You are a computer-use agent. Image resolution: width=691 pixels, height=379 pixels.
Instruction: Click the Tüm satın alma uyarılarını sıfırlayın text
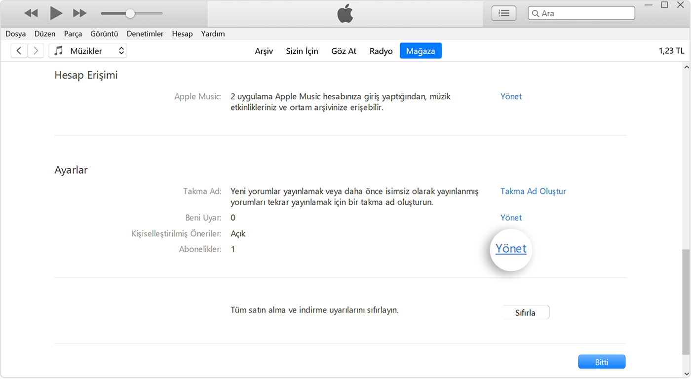click(x=314, y=310)
